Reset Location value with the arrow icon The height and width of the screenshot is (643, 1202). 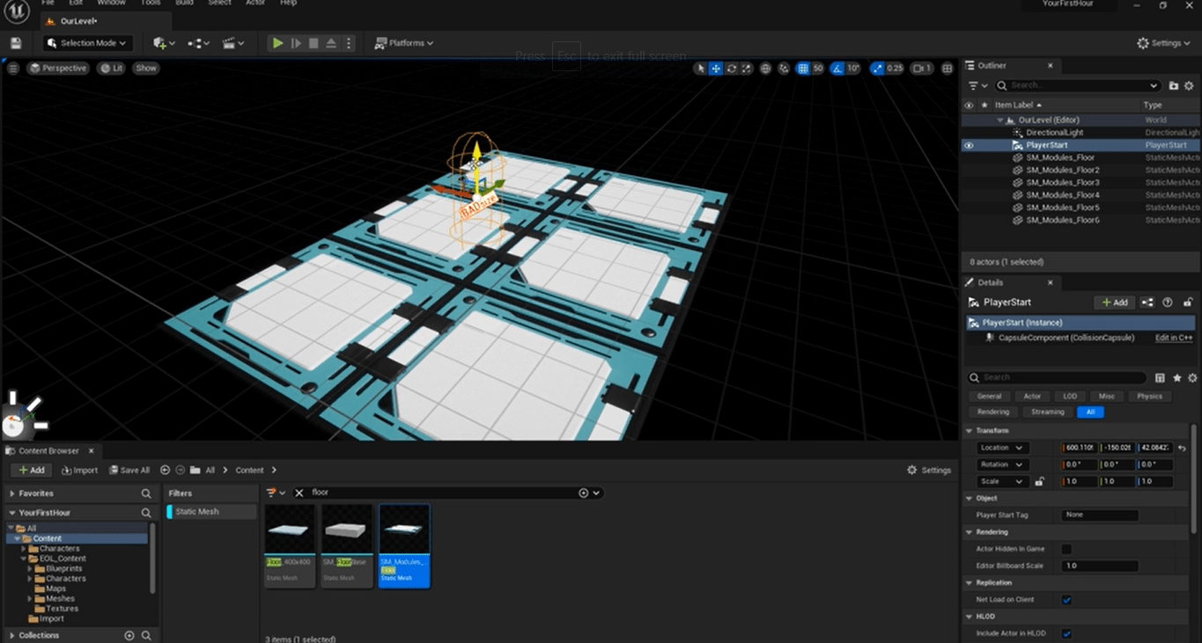pyautogui.click(x=1182, y=448)
